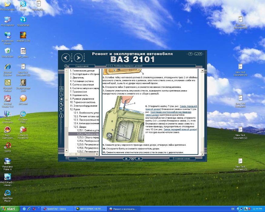Image resolution: width=265 pixels, height=212 pixels.
Task: Select the Opera desktop icon
Action: 8,147
